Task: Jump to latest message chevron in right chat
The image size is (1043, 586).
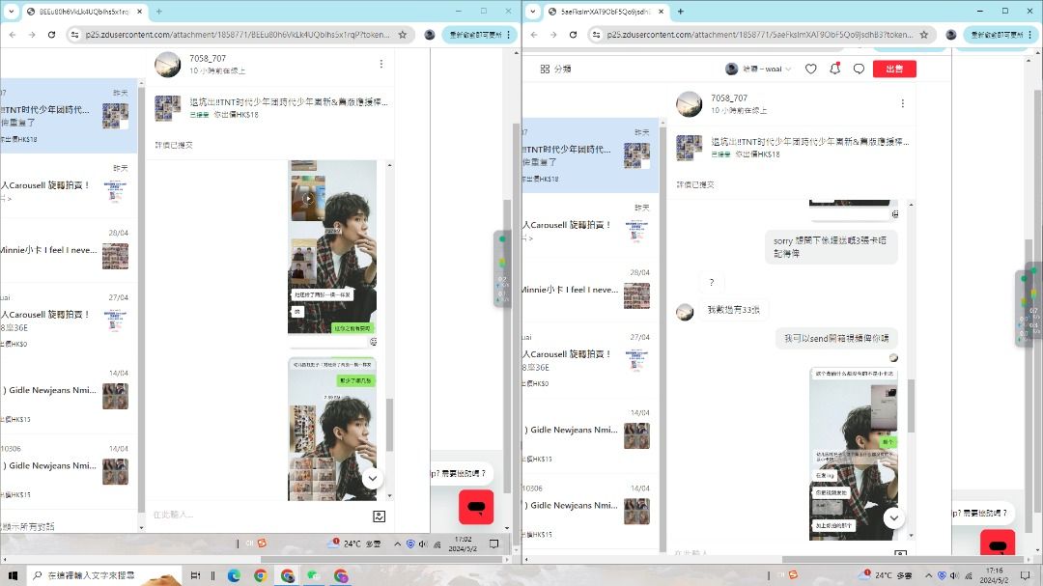Action: tap(894, 517)
